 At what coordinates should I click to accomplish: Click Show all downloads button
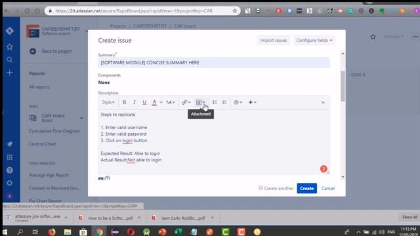pos(409,217)
